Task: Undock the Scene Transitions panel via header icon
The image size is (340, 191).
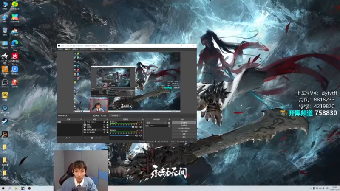Action: coord(169,119)
